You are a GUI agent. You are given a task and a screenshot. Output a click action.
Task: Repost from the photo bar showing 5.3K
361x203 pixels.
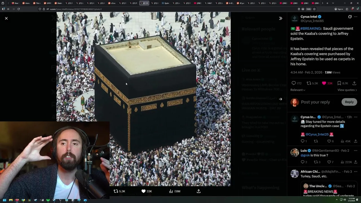pyautogui.click(x=119, y=191)
